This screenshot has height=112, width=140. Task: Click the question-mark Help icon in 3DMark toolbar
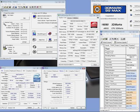pyautogui.click(x=40, y=7)
